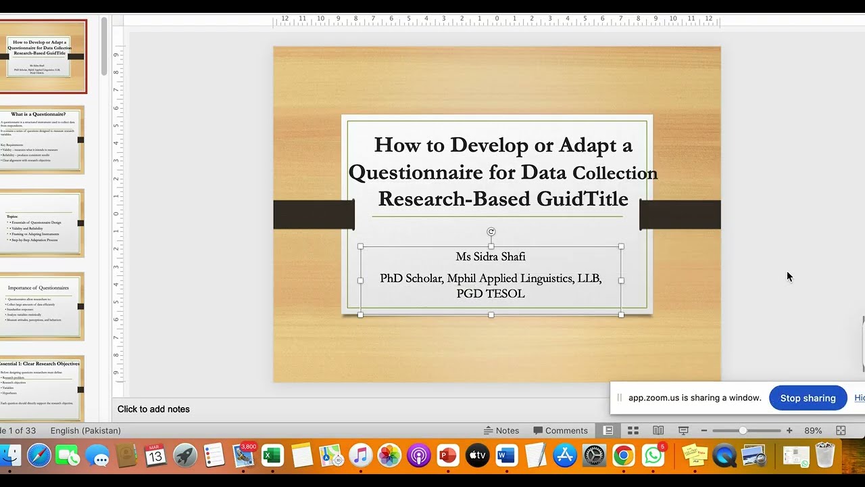Select the 'Topics' slide thumbnail
Image resolution: width=865 pixels, height=487 pixels.
tap(42, 223)
